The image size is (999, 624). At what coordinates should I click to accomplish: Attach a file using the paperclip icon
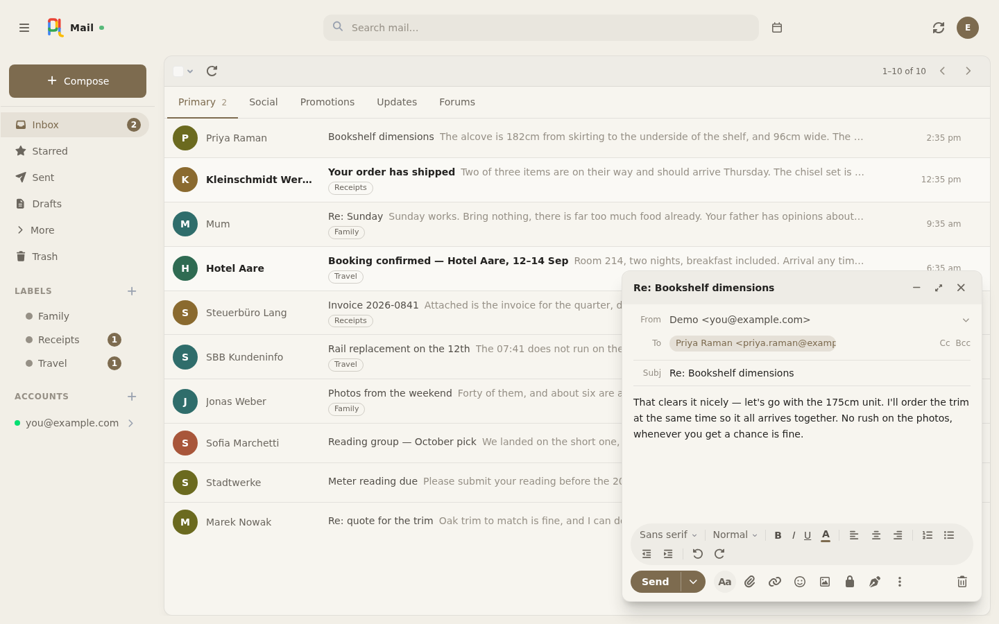click(x=750, y=582)
